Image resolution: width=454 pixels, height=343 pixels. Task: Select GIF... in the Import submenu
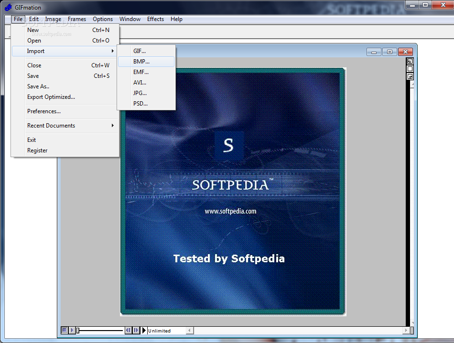click(146, 51)
